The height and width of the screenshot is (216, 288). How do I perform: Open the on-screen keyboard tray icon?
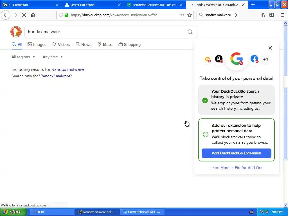point(251,212)
